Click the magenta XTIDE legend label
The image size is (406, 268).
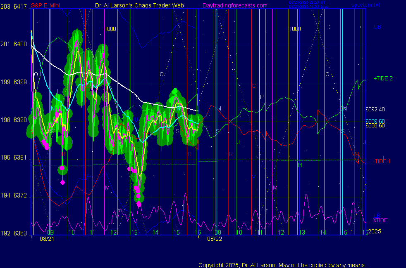(380, 220)
